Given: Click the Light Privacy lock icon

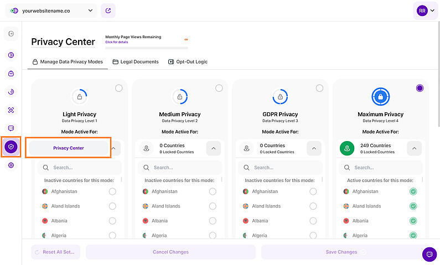Looking at the screenshot, I should pyautogui.click(x=79, y=97).
